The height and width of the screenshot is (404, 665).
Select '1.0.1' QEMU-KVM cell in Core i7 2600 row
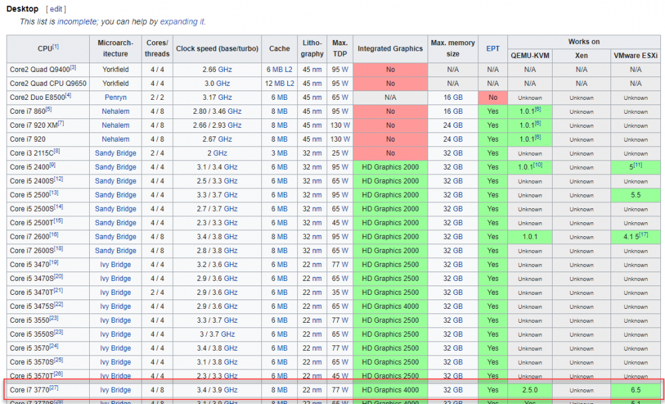[x=530, y=237]
